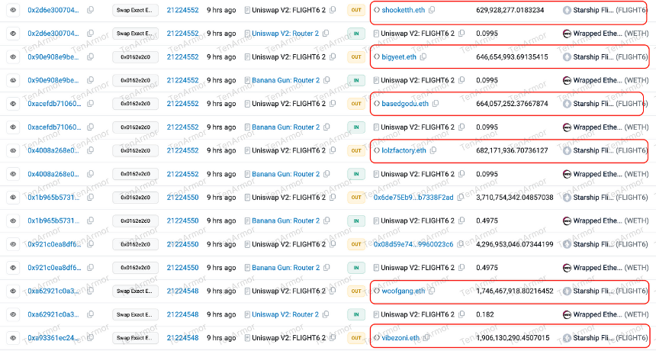Screen dimensions: 656x351
Task: Copy the vibezoni.eth address
Action: click(x=426, y=337)
